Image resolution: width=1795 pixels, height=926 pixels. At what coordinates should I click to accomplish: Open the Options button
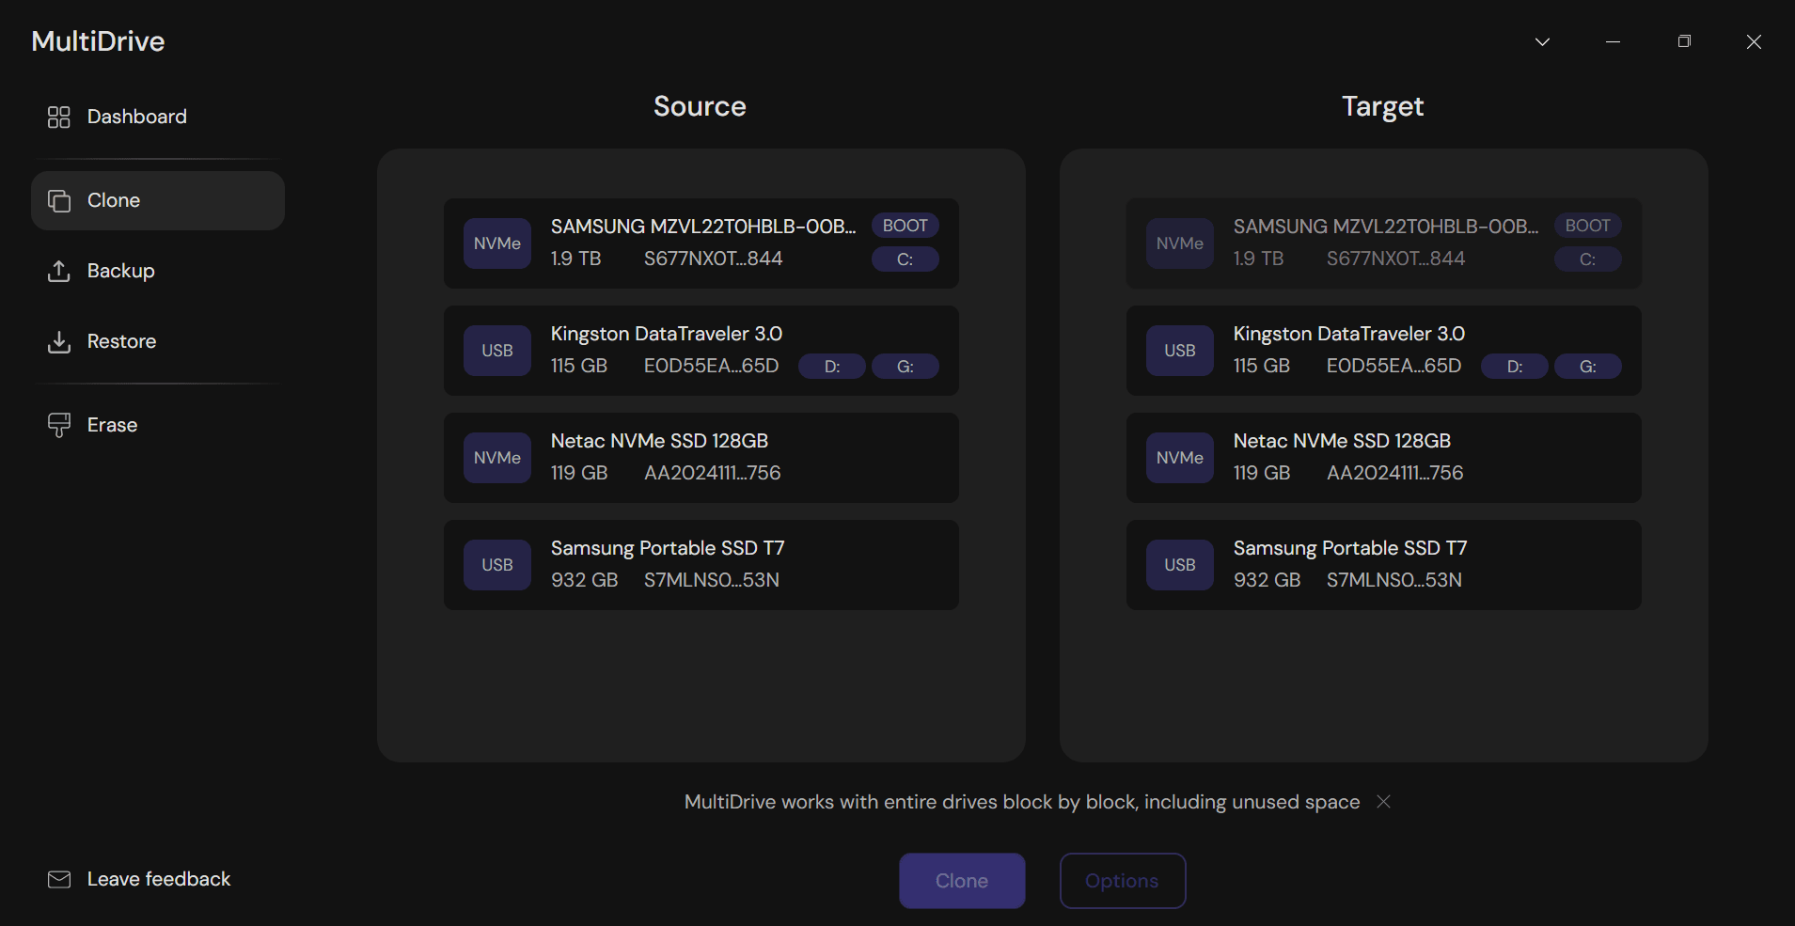1123,881
